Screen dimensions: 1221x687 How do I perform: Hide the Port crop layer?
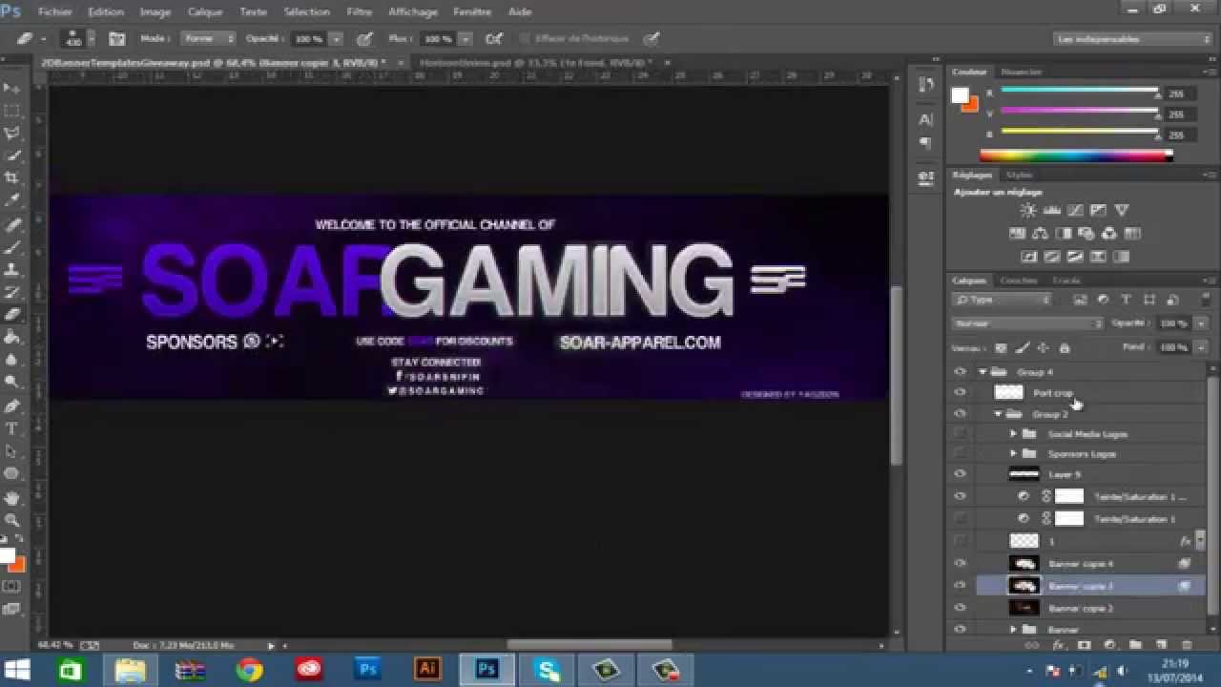(960, 392)
